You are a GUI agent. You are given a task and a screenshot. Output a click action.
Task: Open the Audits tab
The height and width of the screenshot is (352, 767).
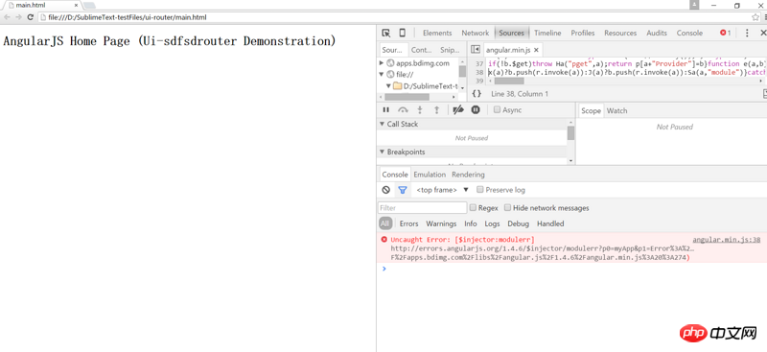click(x=657, y=33)
